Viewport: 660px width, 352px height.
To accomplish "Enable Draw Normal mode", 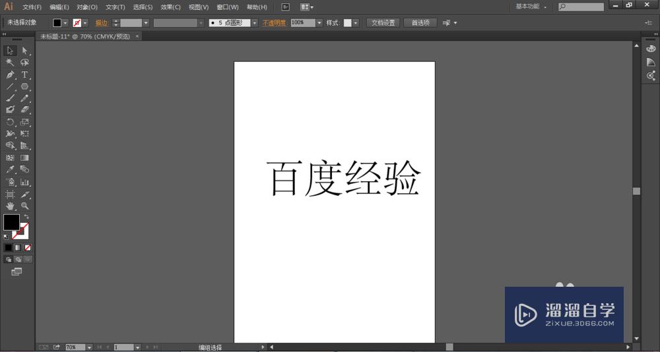I will click(x=9, y=260).
